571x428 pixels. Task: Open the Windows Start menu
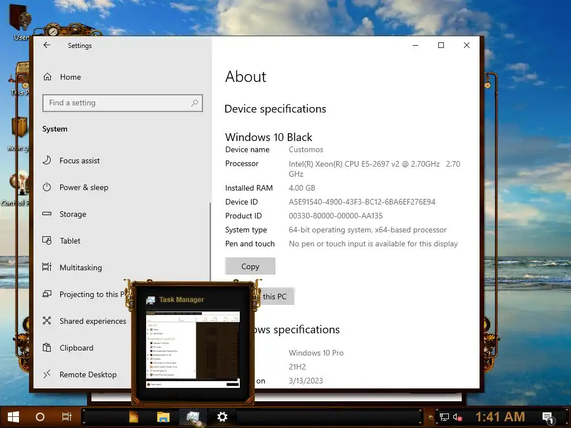(13, 417)
